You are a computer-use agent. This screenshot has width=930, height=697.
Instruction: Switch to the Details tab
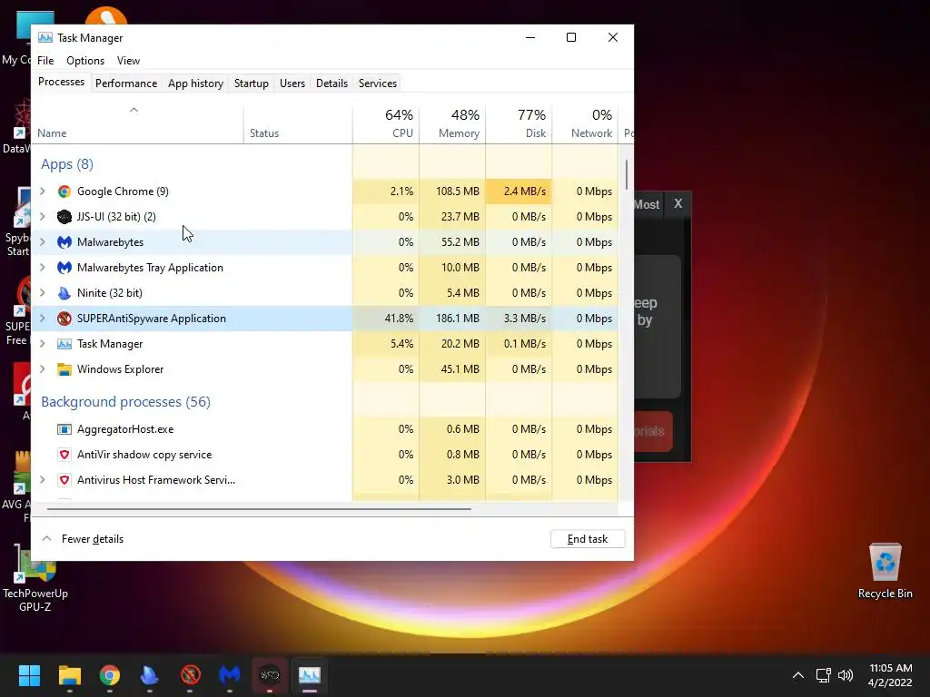pos(332,83)
